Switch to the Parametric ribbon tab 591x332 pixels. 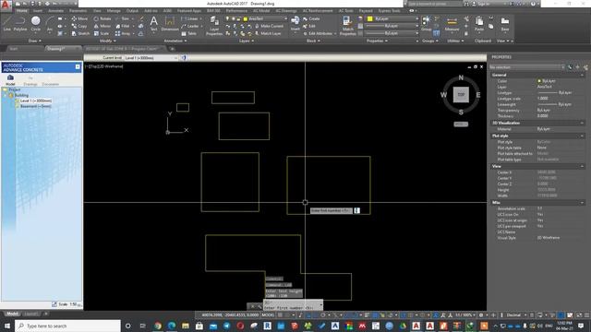point(78,10)
